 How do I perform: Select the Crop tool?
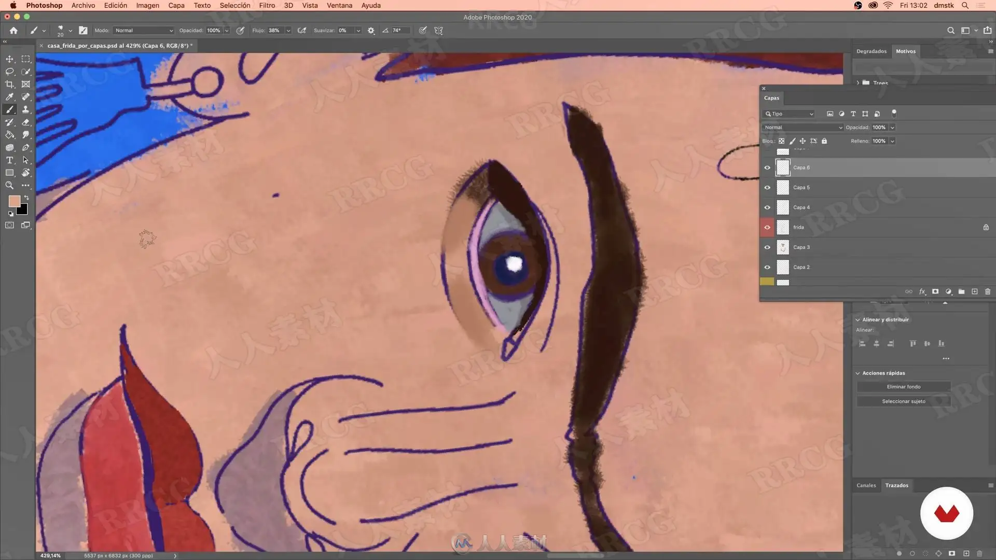(9, 84)
